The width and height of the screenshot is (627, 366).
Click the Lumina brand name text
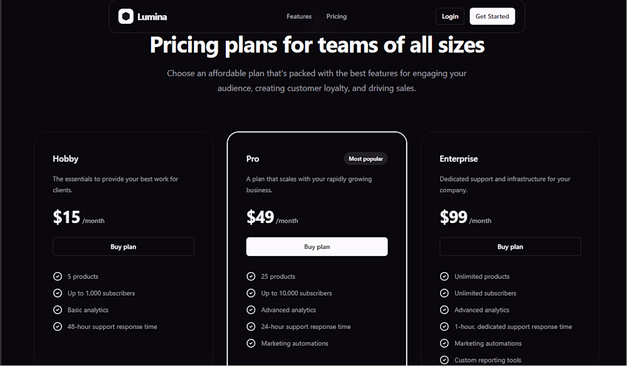[152, 17]
